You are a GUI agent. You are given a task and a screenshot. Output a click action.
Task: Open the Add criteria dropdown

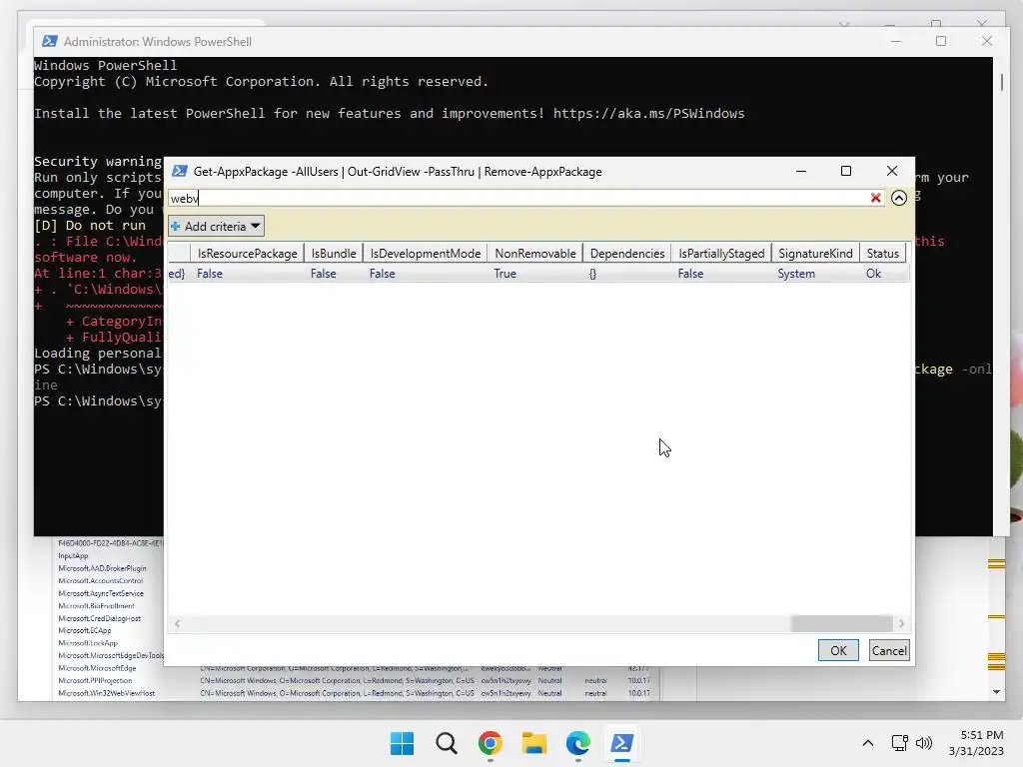tap(216, 227)
